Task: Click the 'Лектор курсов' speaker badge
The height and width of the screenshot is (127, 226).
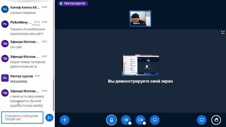Action: point(73,3)
